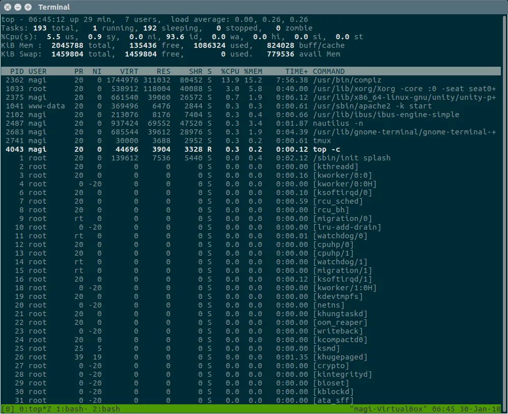Viewport: 508px width, 414px height.
Task: Click the Terminal title bar text
Action: (54, 7)
